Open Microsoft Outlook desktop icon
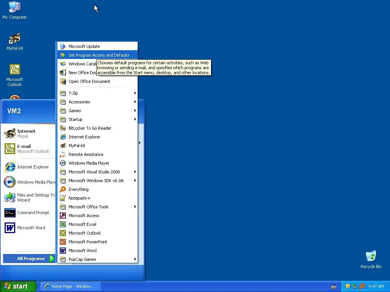The image size is (390, 292). pyautogui.click(x=14, y=75)
